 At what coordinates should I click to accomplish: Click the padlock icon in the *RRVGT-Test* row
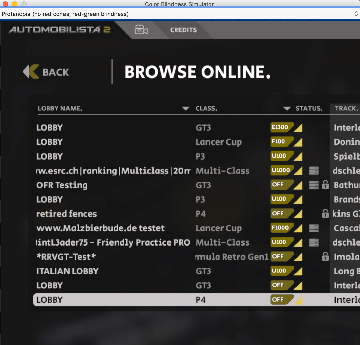click(x=325, y=256)
